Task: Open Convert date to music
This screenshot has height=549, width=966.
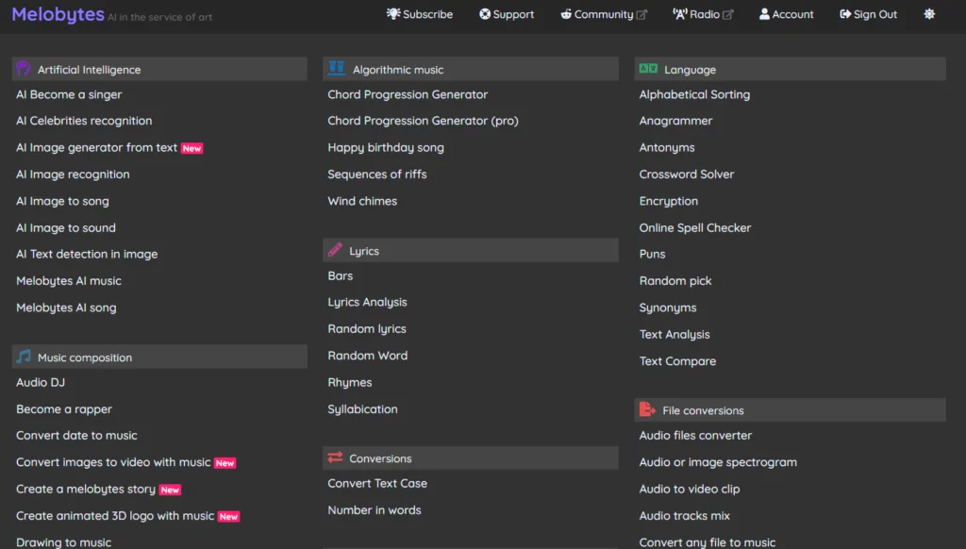Action: pyautogui.click(x=76, y=435)
